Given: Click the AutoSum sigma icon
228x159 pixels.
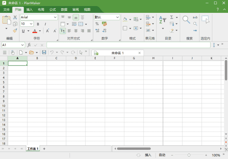Looking at the screenshot, I should tap(172, 17).
